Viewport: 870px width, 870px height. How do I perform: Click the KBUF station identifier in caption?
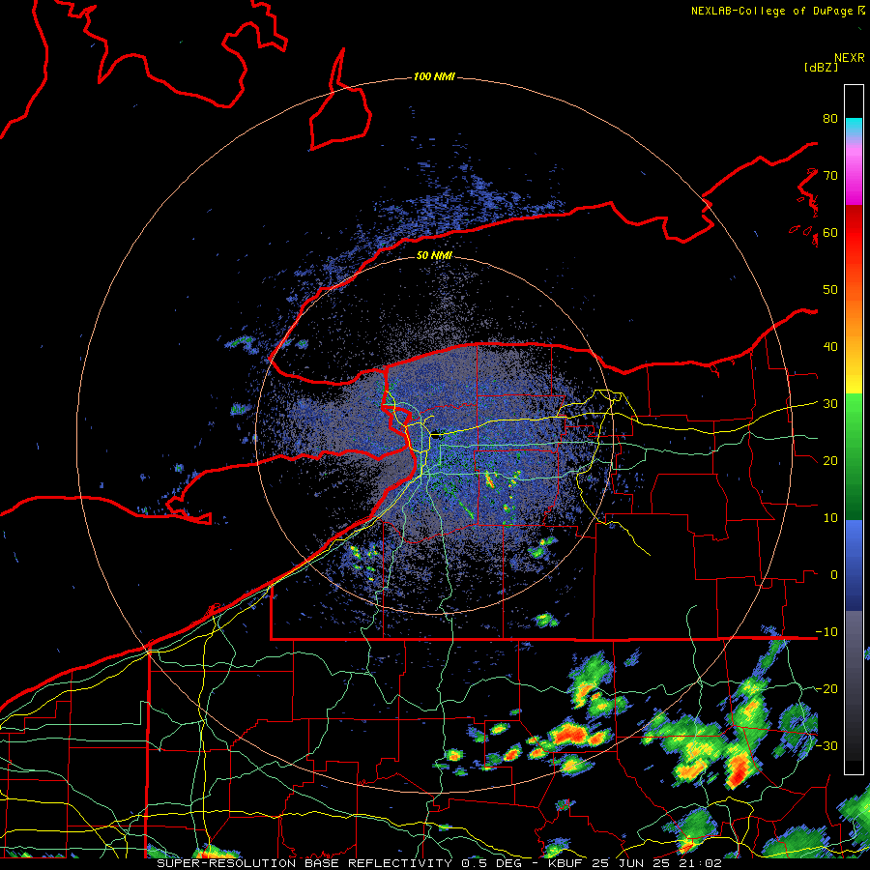click(565, 863)
